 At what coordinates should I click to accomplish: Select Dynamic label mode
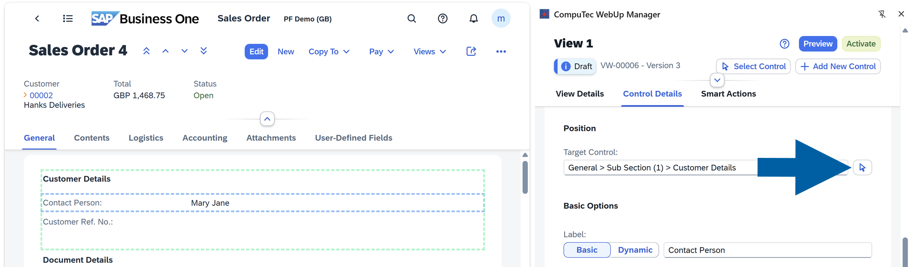point(635,250)
